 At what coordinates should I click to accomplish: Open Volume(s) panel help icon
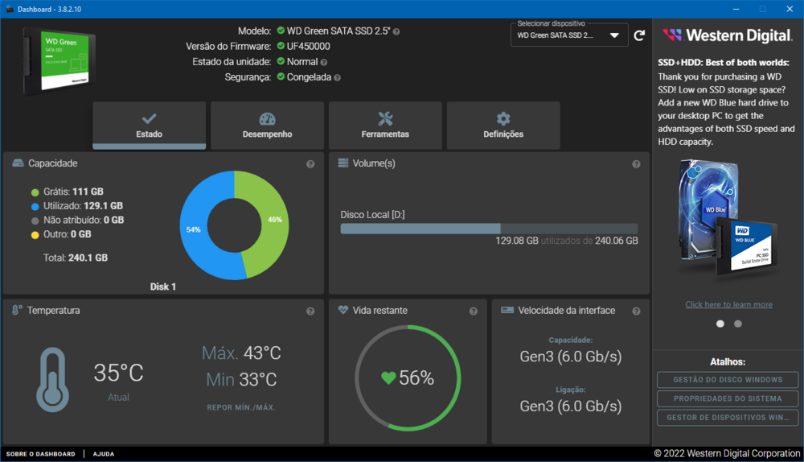[x=636, y=164]
